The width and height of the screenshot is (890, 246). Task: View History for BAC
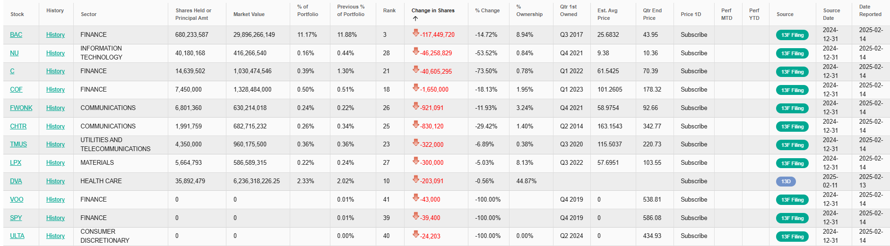click(x=55, y=34)
